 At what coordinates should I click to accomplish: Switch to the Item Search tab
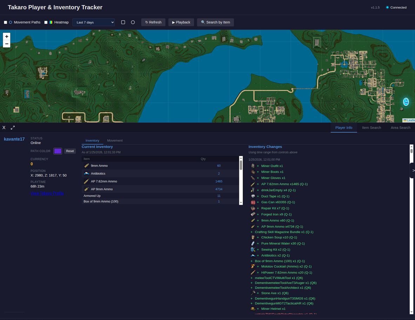[x=371, y=128]
